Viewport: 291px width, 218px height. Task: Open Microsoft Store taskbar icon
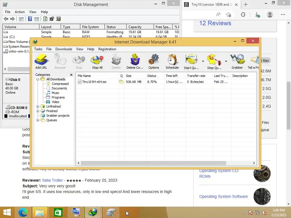tap(58, 212)
